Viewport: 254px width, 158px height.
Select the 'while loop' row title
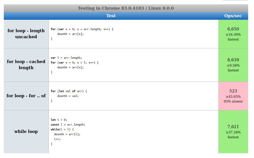pyautogui.click(x=26, y=132)
